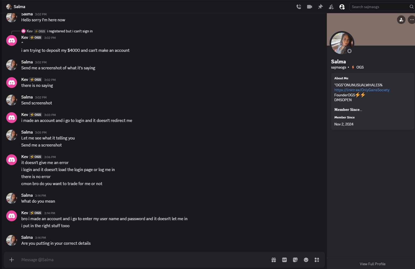Screen dimensions: 415x269
Task: Click the search sajmaogs field
Action: (x=380, y=7)
